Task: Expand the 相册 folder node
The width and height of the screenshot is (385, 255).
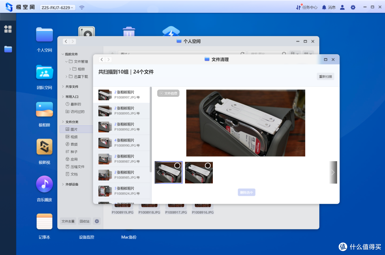Action: pos(70,69)
